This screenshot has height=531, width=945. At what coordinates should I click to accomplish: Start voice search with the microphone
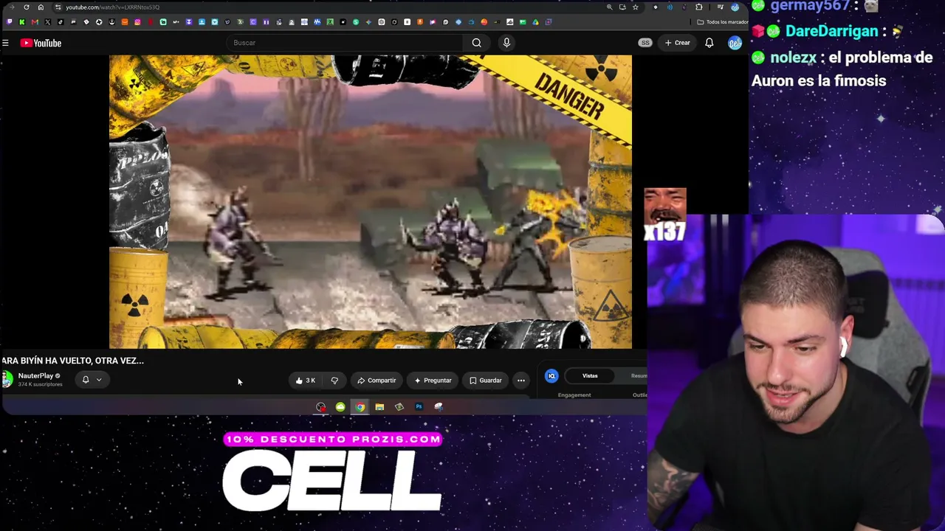[x=506, y=43]
